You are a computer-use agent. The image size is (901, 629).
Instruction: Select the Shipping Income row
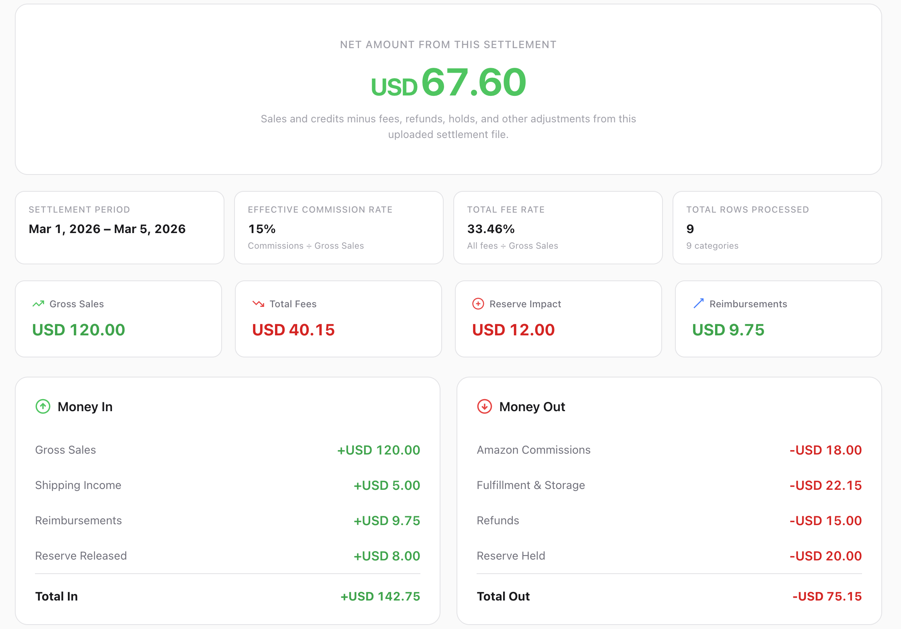click(x=78, y=485)
